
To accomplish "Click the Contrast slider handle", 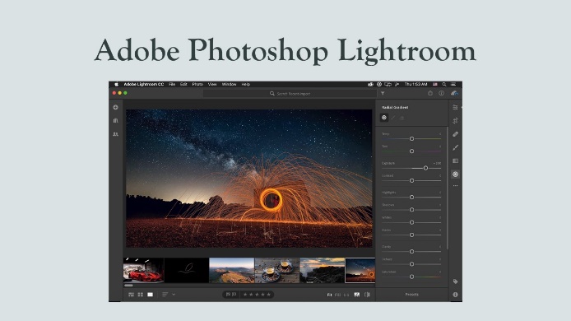I will (411, 181).
